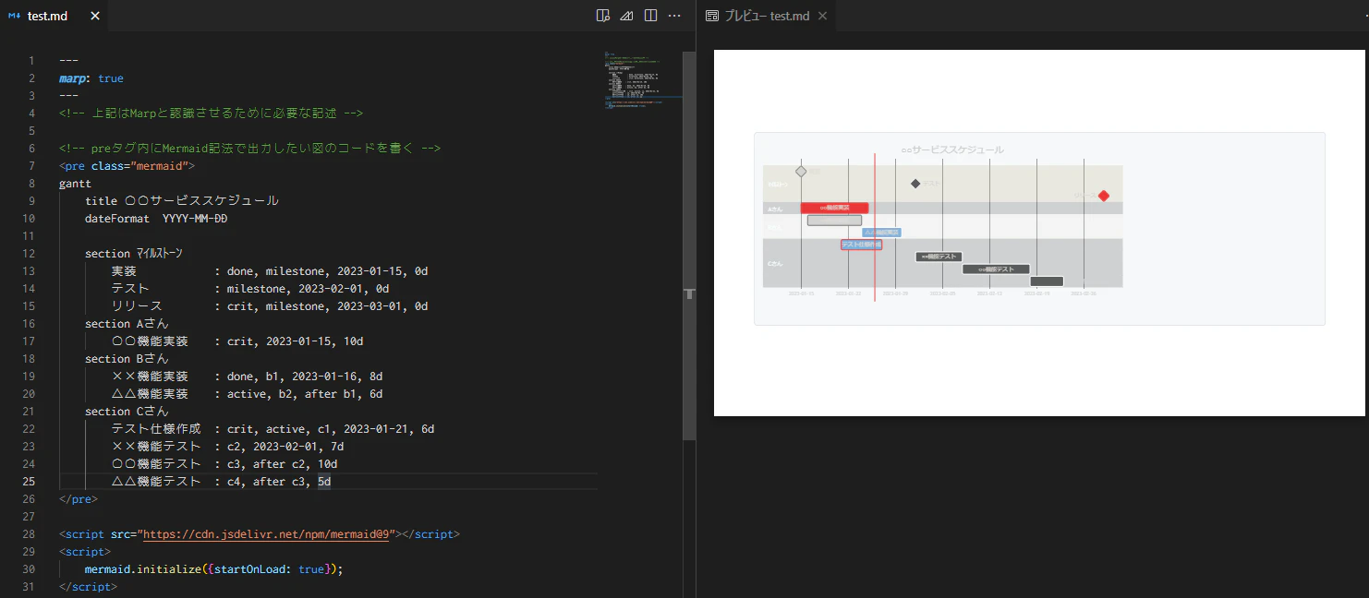Click the ××機能テスト bar in Gantt preview
The height and width of the screenshot is (598, 1369).
[x=939, y=257]
